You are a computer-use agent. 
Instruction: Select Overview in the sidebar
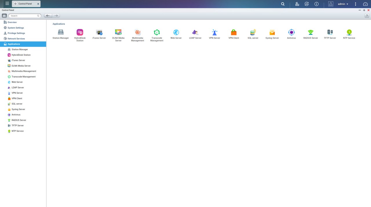[23, 22]
